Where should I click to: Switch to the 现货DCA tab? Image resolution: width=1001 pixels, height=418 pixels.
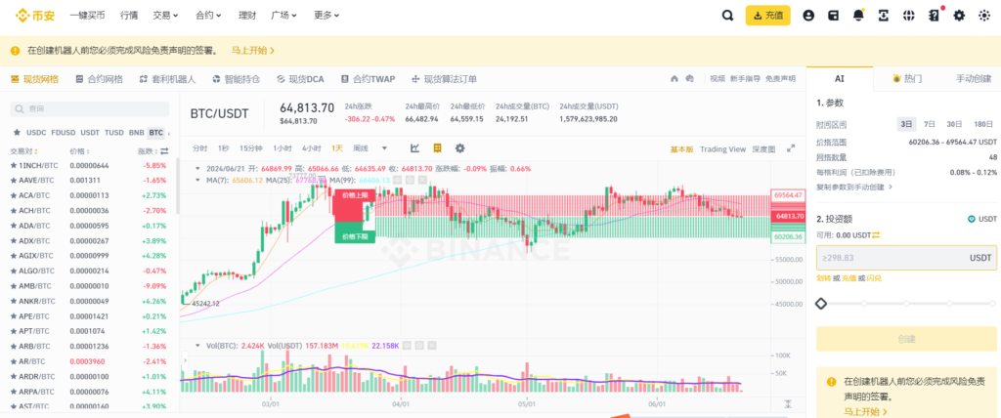[x=300, y=79]
